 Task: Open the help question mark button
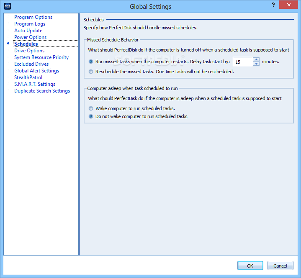[x=273, y=5]
